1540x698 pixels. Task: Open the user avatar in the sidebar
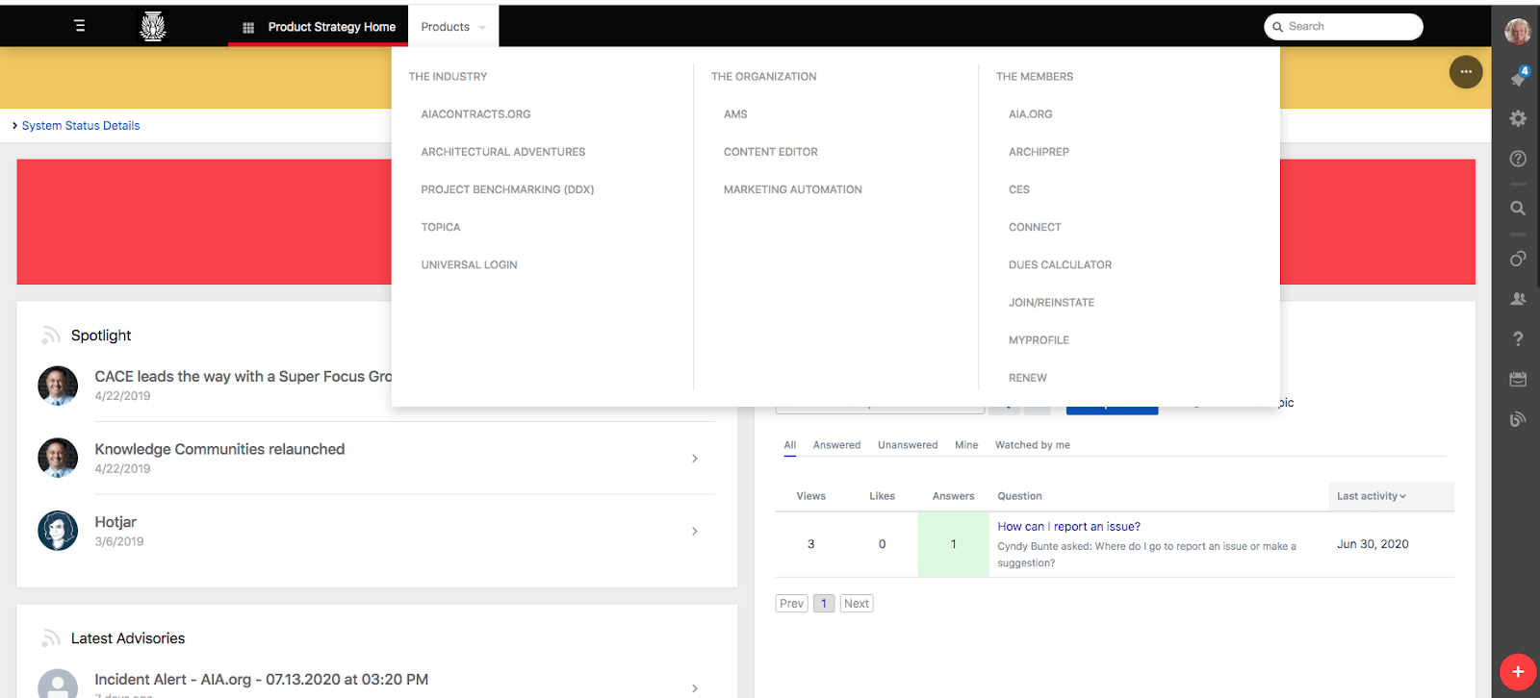pos(1518,31)
